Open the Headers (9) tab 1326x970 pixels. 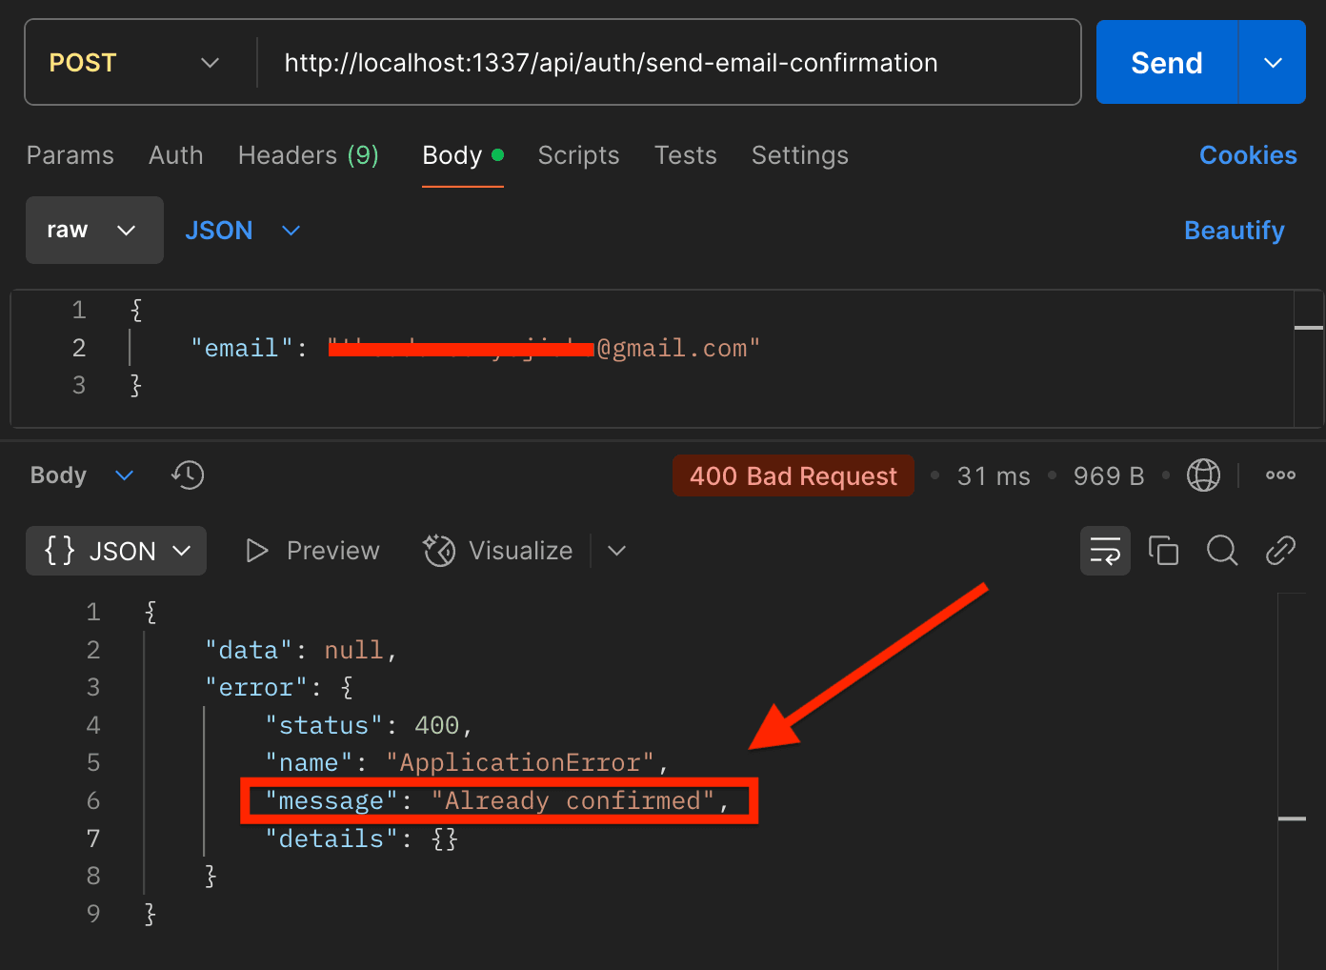tap(309, 155)
